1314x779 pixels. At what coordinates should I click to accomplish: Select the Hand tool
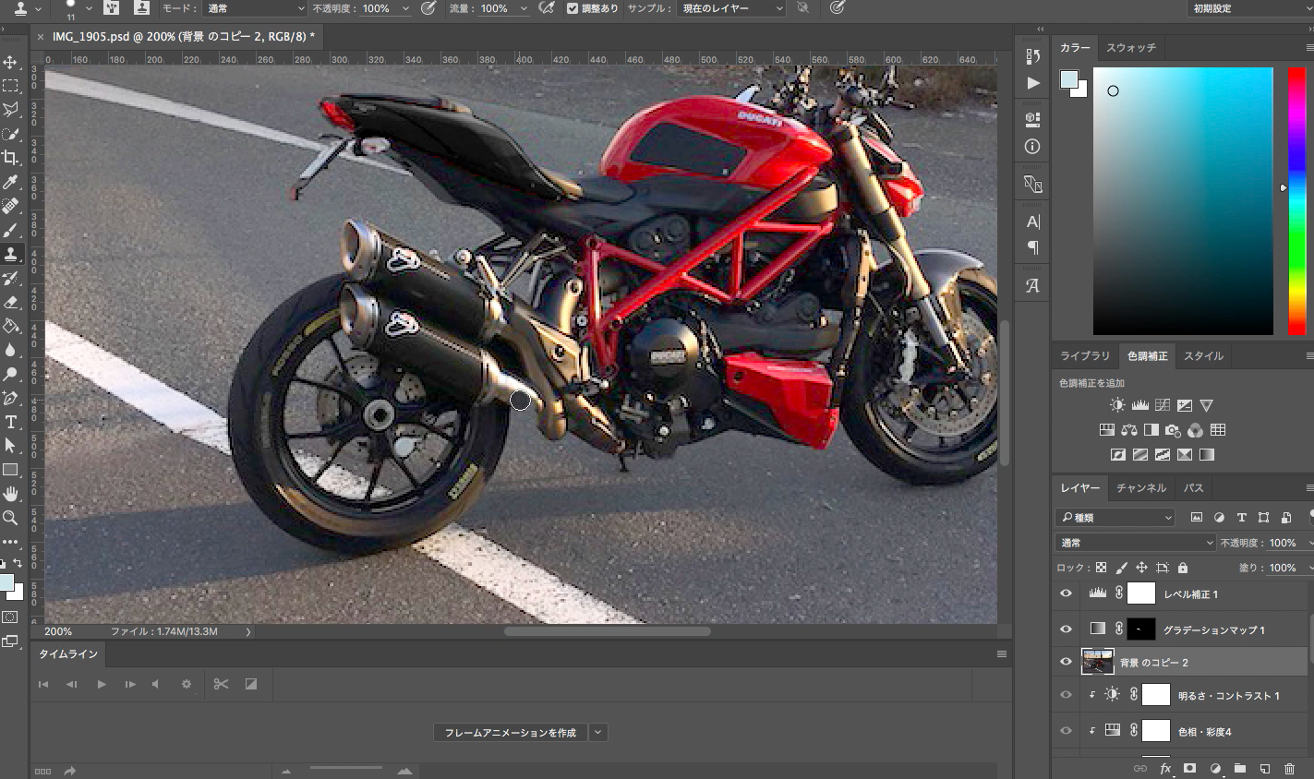11,494
